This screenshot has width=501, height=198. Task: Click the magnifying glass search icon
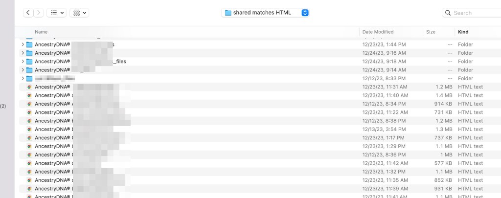click(448, 13)
